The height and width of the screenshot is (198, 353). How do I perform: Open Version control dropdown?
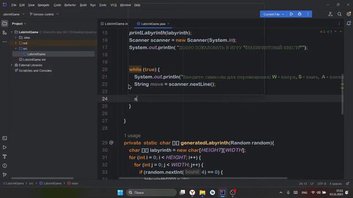click(x=44, y=14)
